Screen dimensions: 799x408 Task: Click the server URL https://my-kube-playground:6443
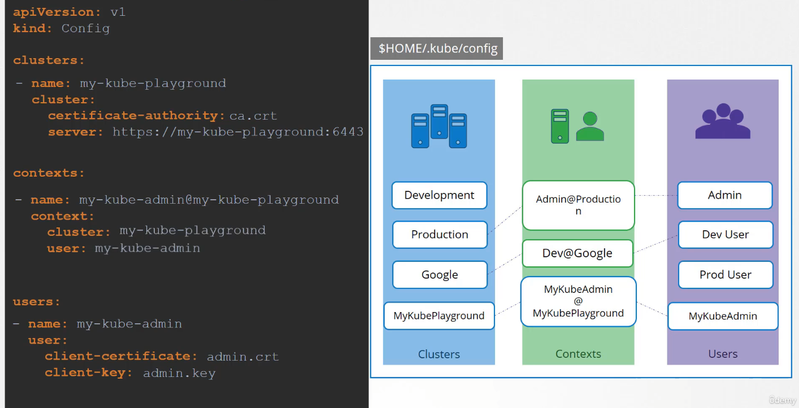coord(237,132)
